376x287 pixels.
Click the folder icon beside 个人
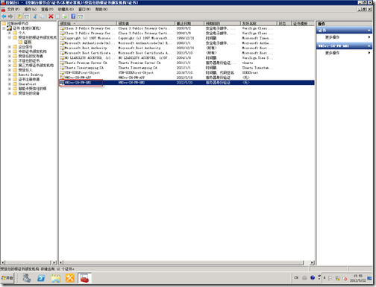coord(15,33)
